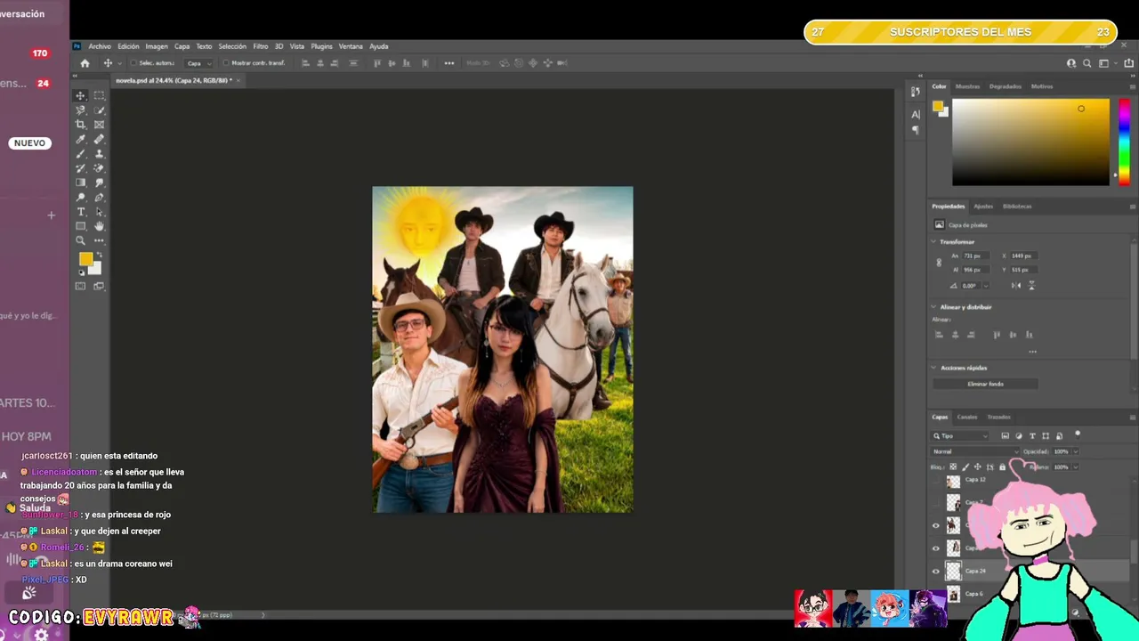The image size is (1139, 641).
Task: Switch to the Muestras tab
Action: tap(967, 86)
